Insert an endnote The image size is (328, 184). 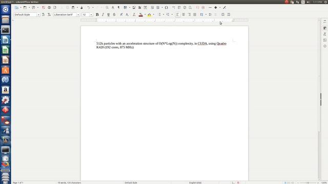click(184, 8)
